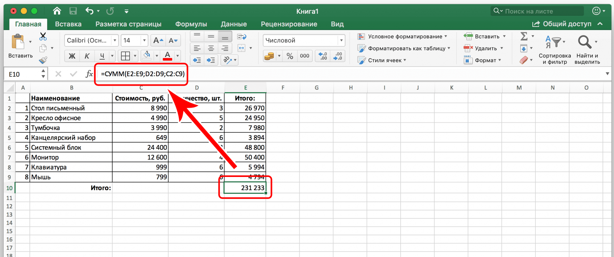Viewport: 614px width, 257px height.
Task: Toggle bottom vertical alignment
Action: (225, 36)
